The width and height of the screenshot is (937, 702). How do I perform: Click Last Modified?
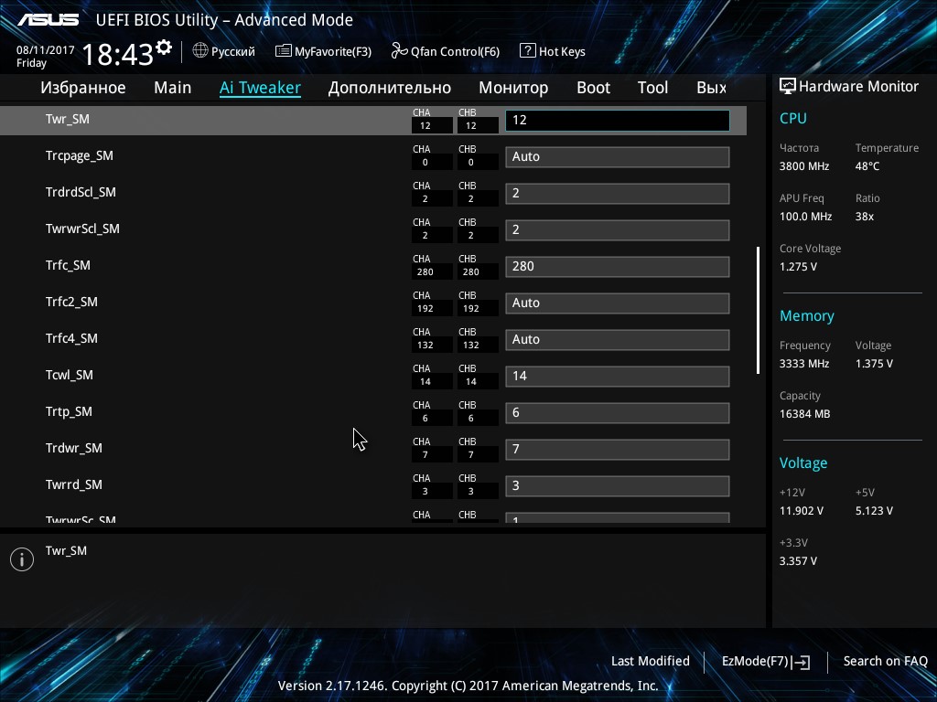coord(651,661)
